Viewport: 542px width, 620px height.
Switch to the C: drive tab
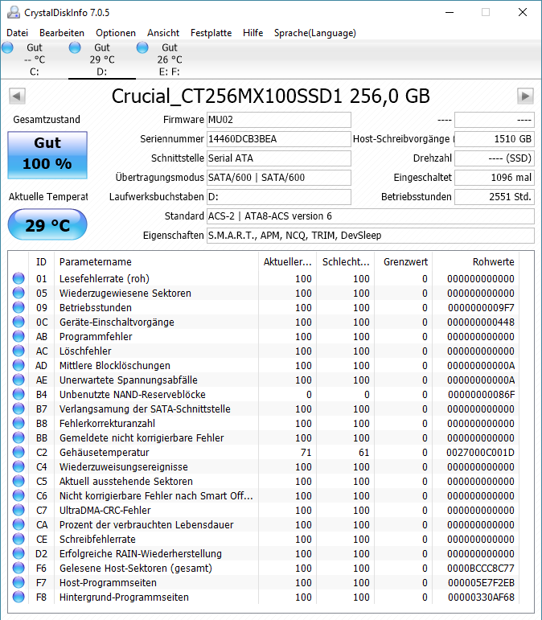[x=34, y=60]
